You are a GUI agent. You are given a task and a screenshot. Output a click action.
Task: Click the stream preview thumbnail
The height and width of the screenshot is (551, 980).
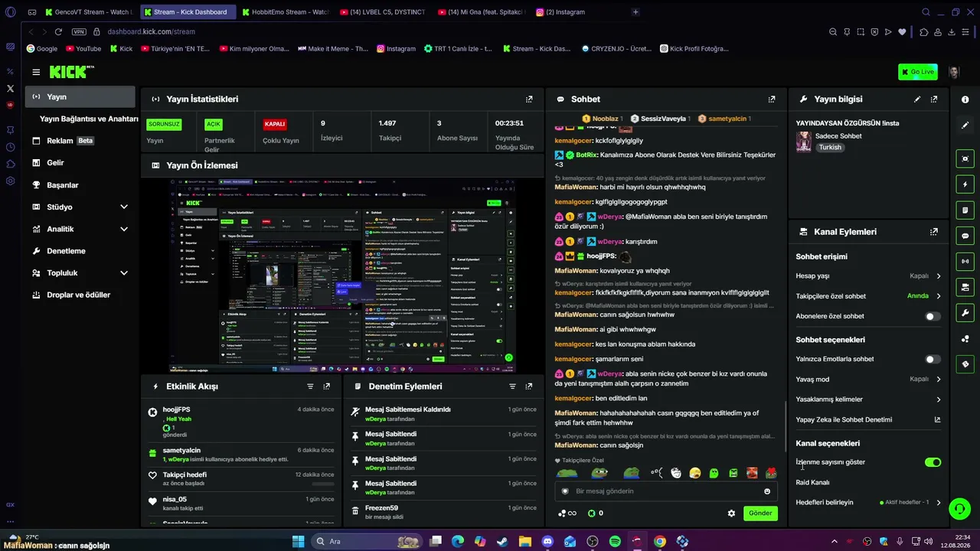342,274
